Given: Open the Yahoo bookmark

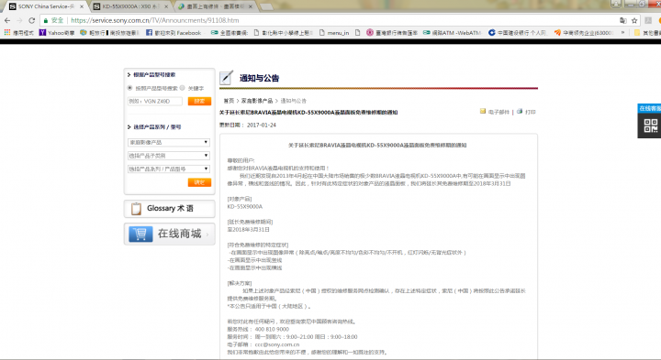Looking at the screenshot, I should [x=57, y=32].
